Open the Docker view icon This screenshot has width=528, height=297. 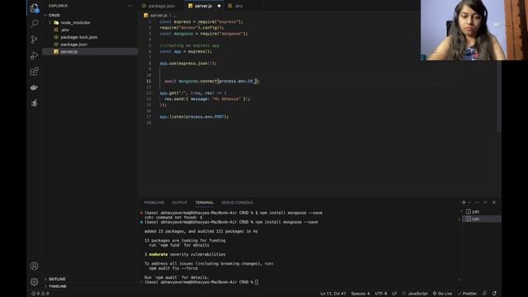click(35, 87)
